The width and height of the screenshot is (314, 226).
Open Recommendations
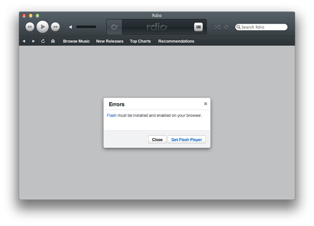pyautogui.click(x=176, y=41)
